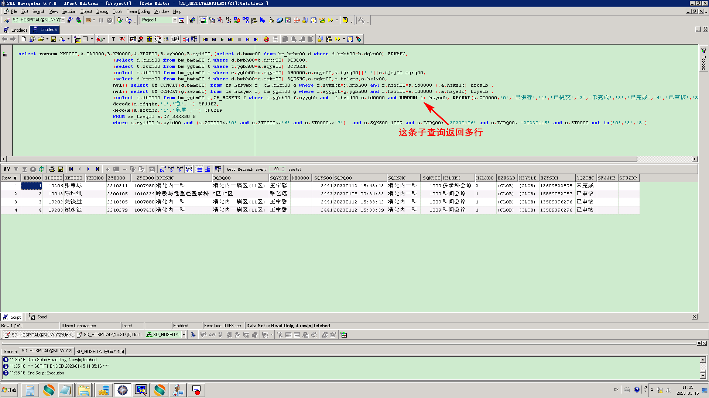Screen dimensions: 709x398
Task: Toggle the Def display mode button
Action: click(x=163, y=169)
